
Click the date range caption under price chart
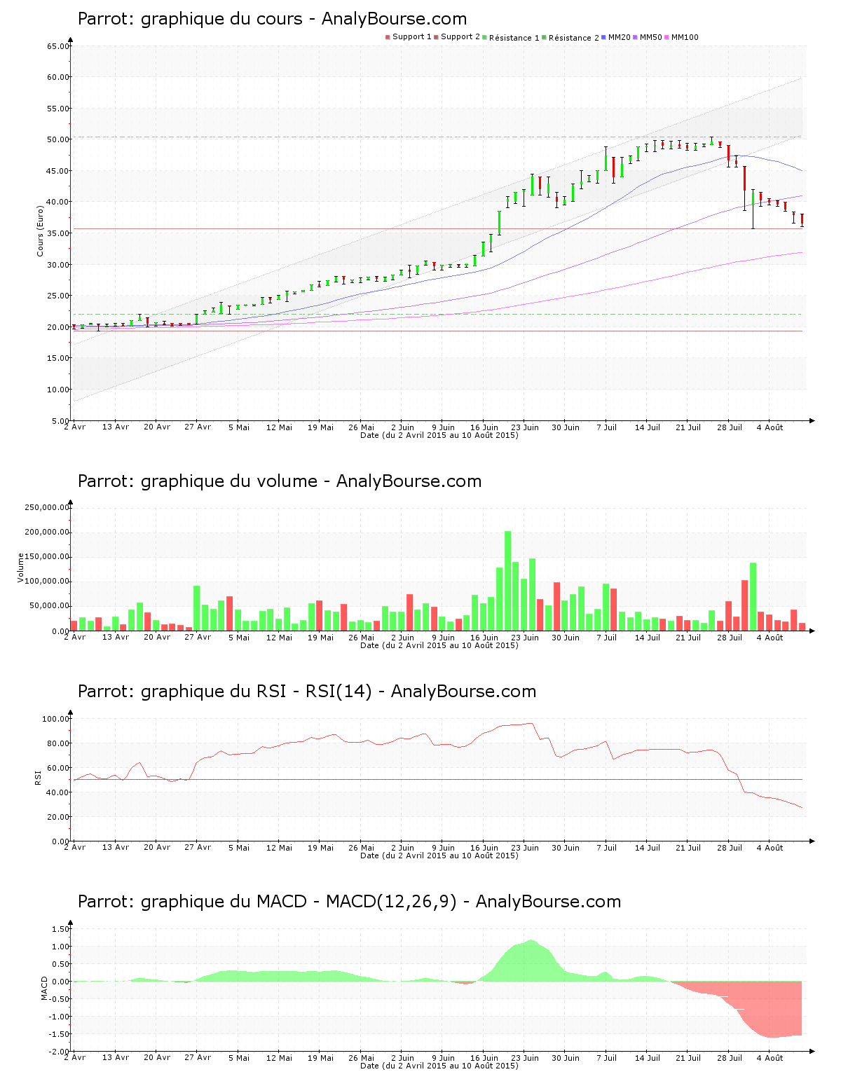[x=439, y=435]
